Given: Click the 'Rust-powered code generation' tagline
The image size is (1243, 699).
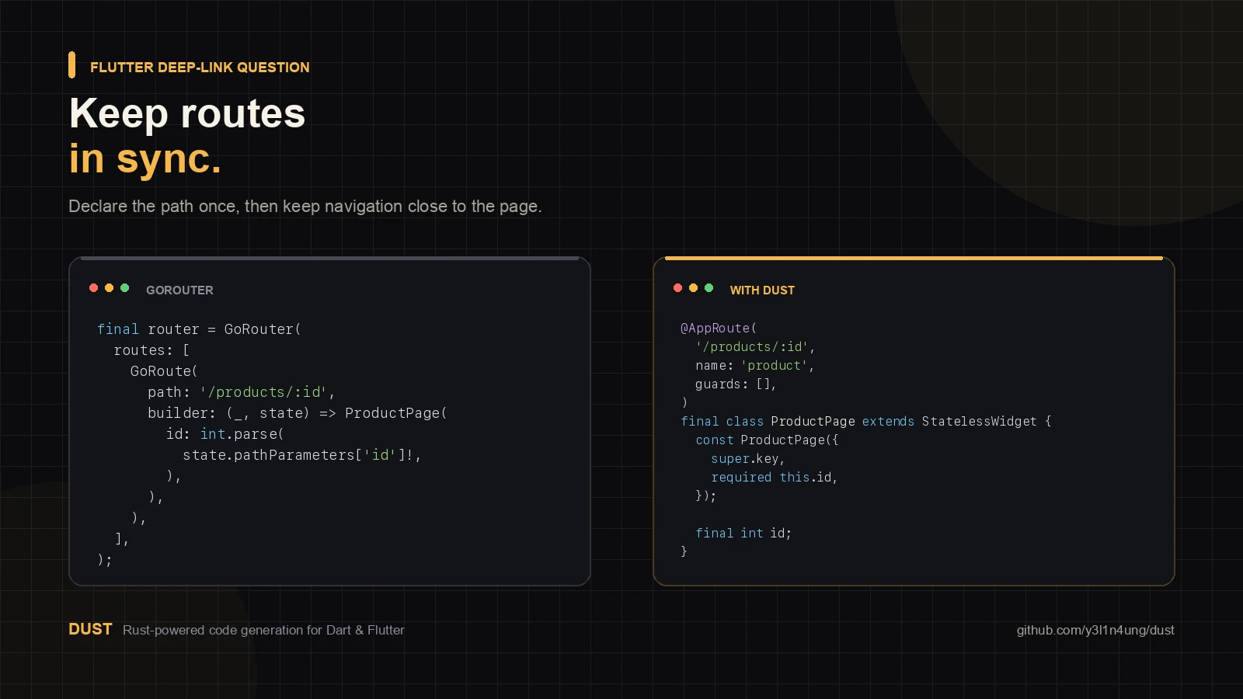Looking at the screenshot, I should point(263,630).
